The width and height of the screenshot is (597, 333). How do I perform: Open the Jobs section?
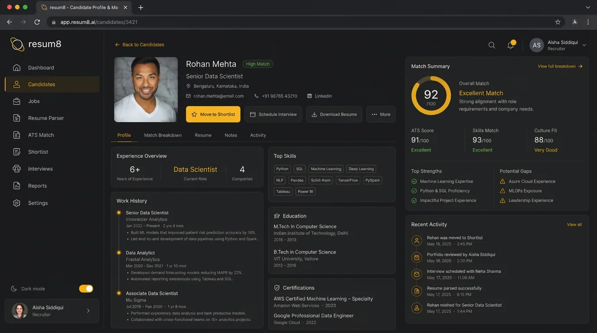[x=52, y=101]
